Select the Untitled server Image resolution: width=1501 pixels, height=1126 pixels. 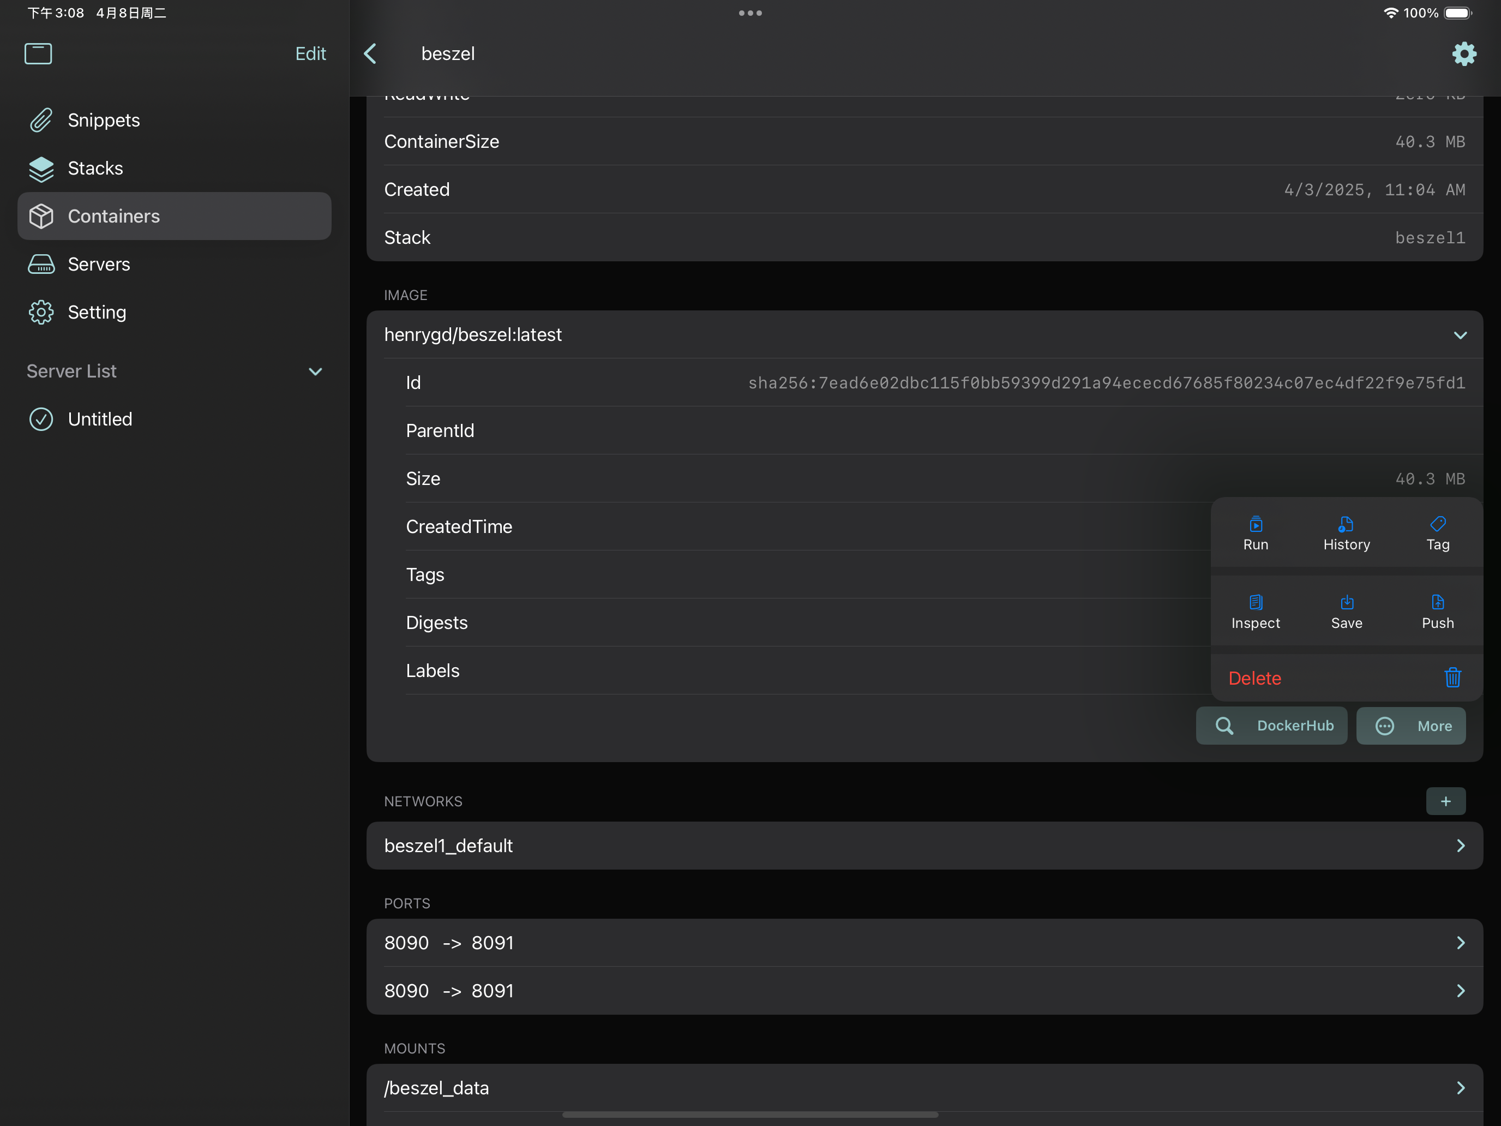[175, 419]
